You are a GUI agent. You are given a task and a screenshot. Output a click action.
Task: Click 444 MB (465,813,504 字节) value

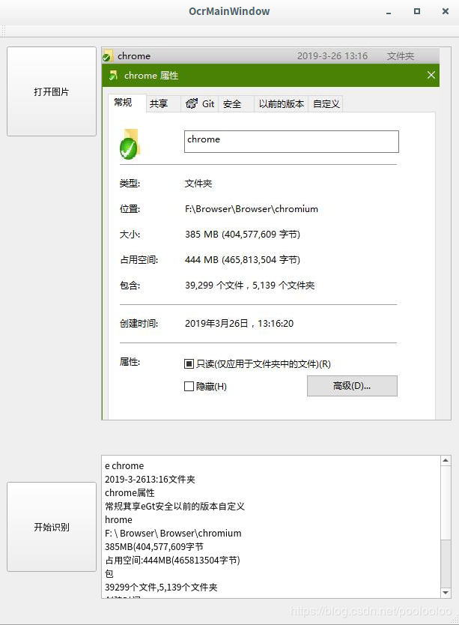pos(243,260)
